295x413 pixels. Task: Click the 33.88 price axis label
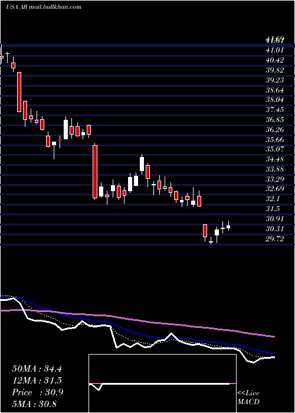274,169
